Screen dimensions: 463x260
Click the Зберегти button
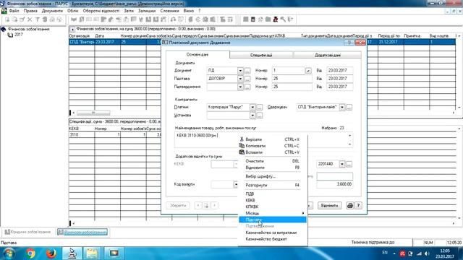tap(178, 205)
